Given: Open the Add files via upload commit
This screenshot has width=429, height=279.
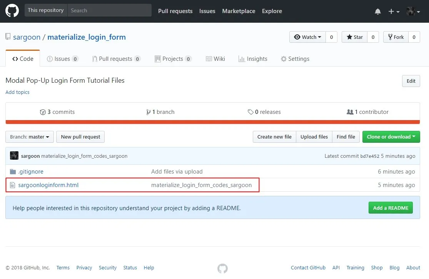Looking at the screenshot, I should tap(177, 172).
